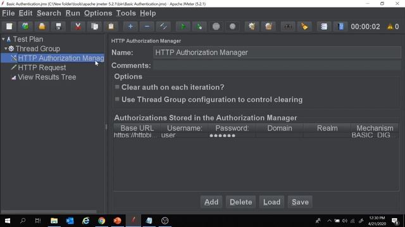Save the test plan with Save icon
Screen dimensions: 405x227
[x=58, y=26]
